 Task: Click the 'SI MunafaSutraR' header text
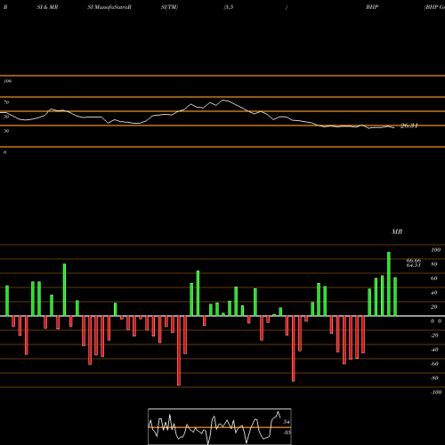pos(109,7)
